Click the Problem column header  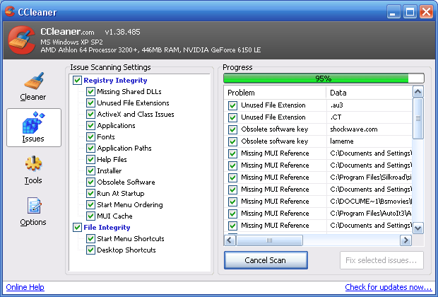(276, 93)
